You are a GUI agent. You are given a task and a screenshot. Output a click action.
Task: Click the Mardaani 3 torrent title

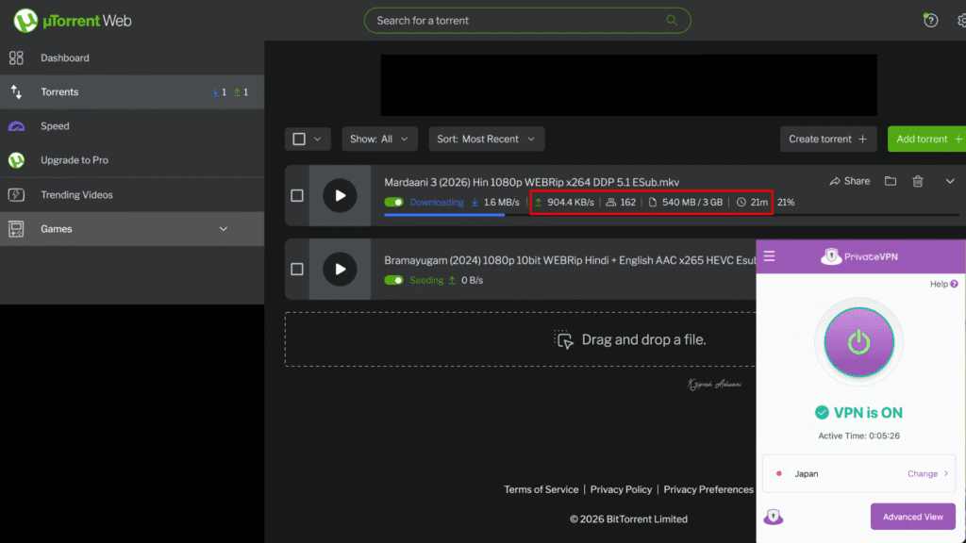point(532,182)
